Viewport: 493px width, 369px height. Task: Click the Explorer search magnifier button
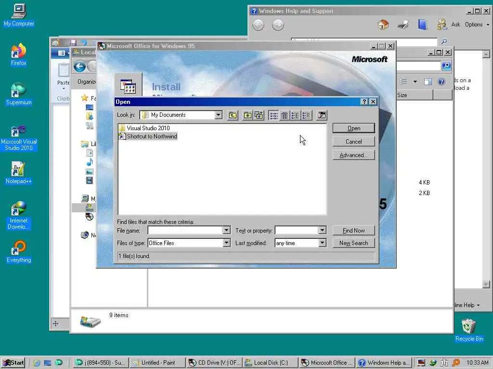click(x=446, y=65)
